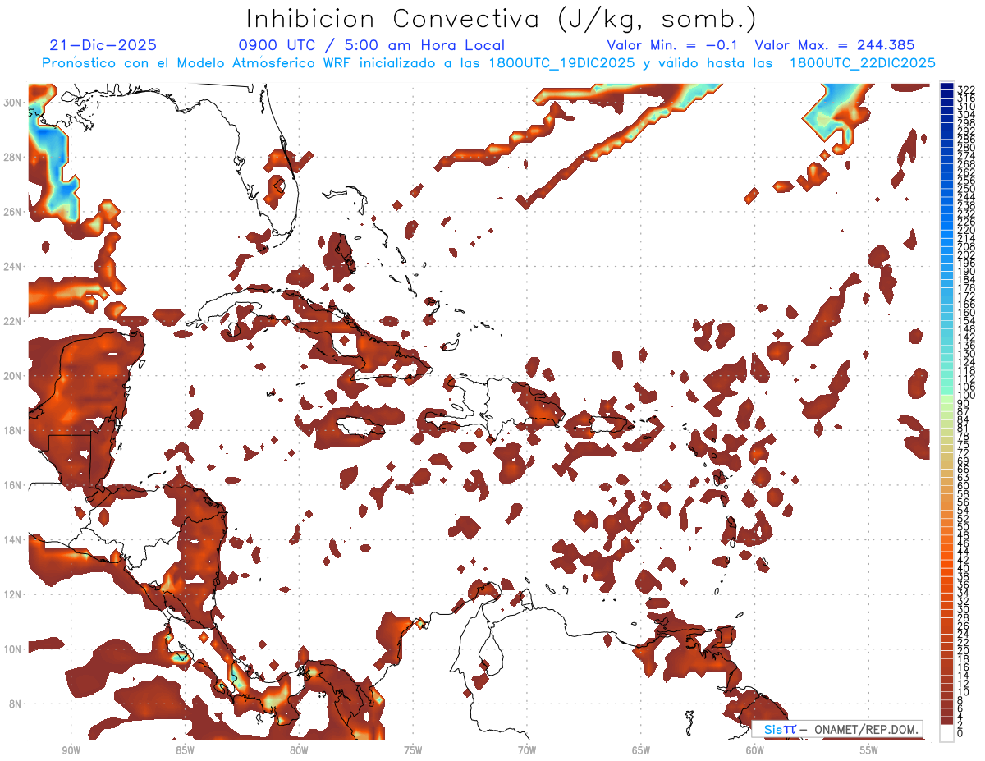Click the white color bar swatch beside 0
Image resolution: width=985 pixels, height=761 pixels.
[946, 734]
